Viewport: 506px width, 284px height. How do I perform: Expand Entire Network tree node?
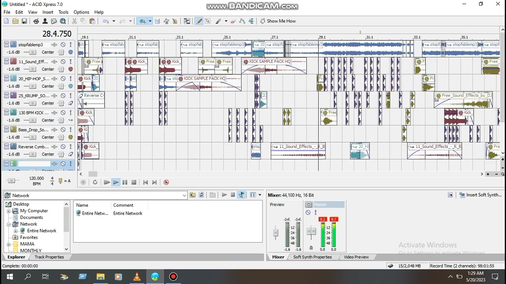(x=16, y=231)
